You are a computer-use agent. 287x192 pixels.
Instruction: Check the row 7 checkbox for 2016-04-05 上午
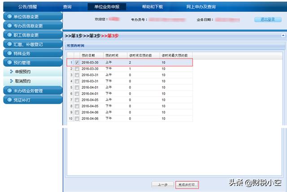coord(77,100)
